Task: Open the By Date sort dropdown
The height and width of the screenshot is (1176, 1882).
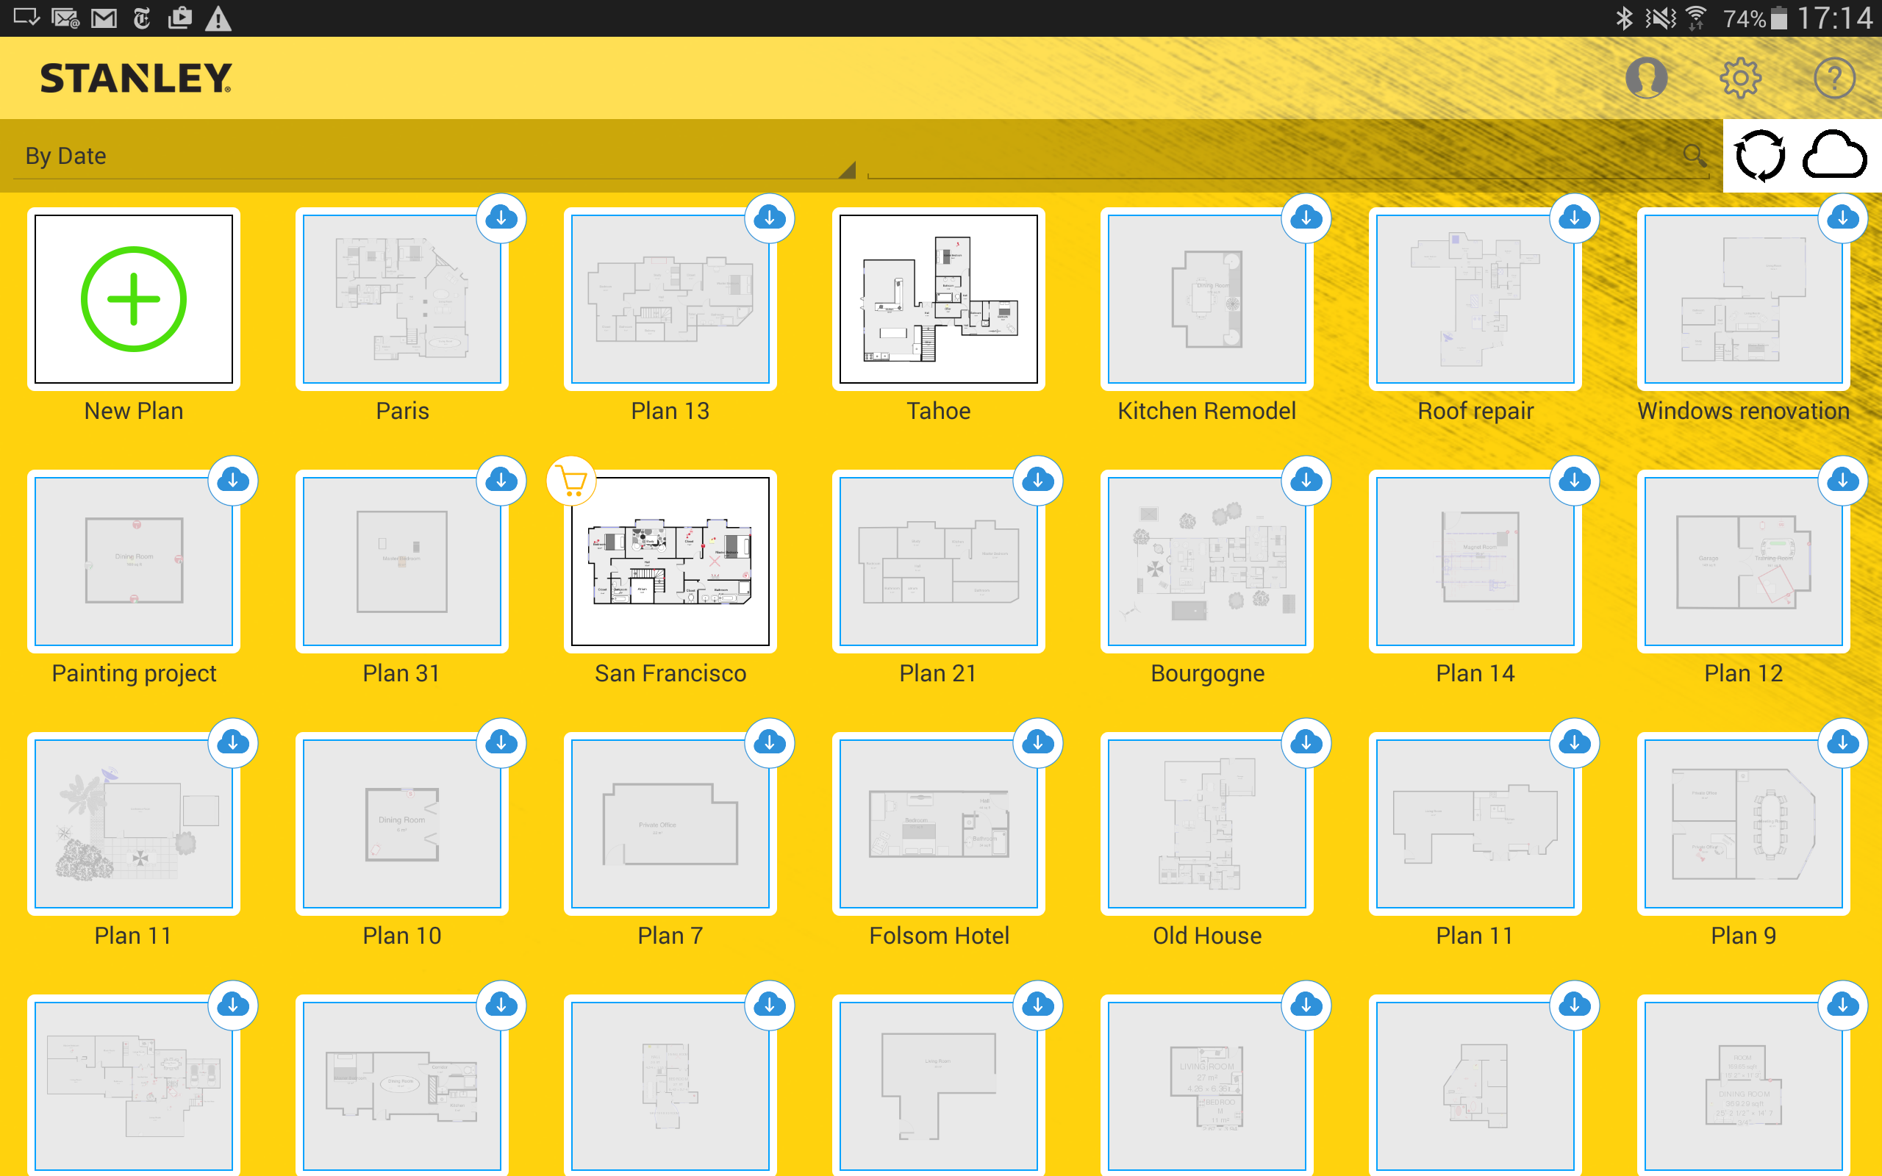Action: [434, 156]
